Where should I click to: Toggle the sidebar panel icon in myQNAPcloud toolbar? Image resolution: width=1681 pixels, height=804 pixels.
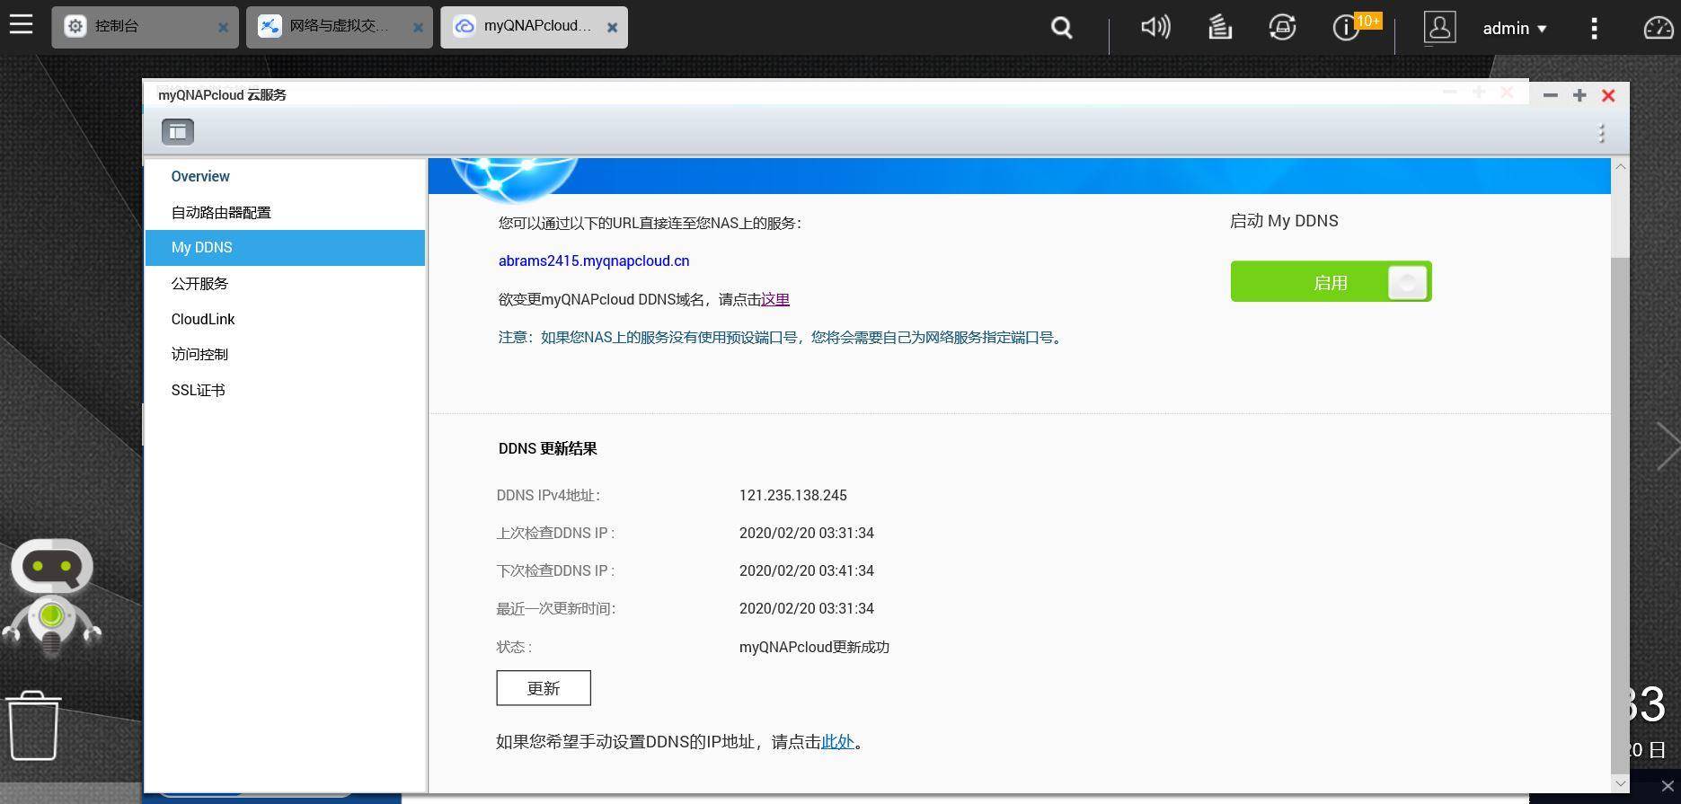point(178,132)
